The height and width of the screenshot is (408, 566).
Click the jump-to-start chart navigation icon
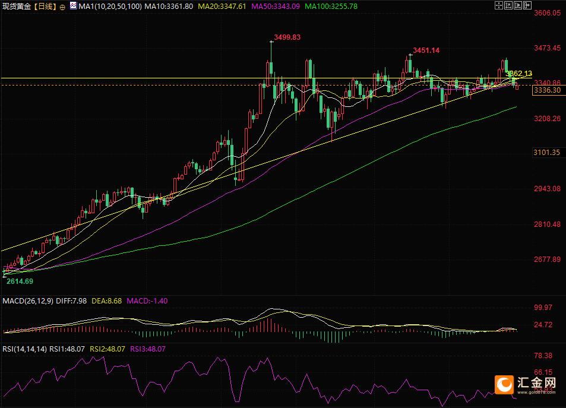pos(508,5)
